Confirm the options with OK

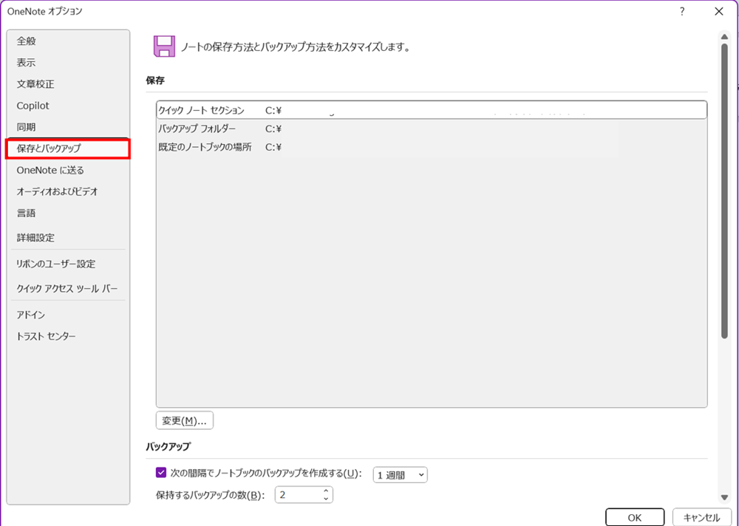635,518
